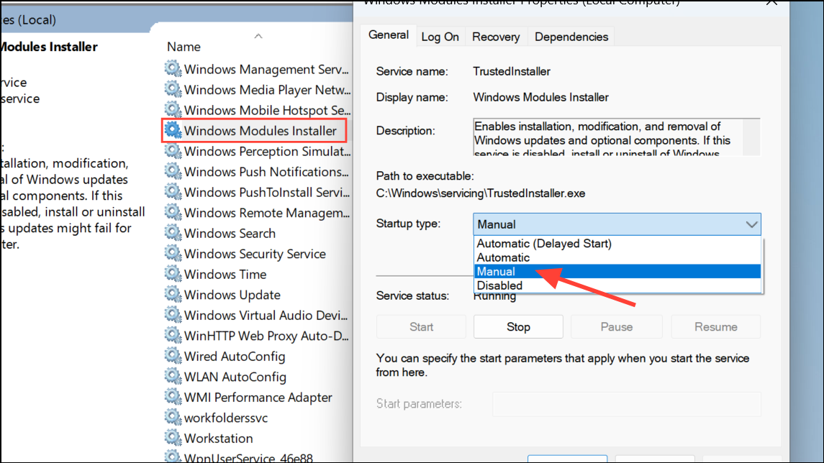Select WLAN AutoConfig row text
This screenshot has height=463, width=824.
pyautogui.click(x=235, y=377)
